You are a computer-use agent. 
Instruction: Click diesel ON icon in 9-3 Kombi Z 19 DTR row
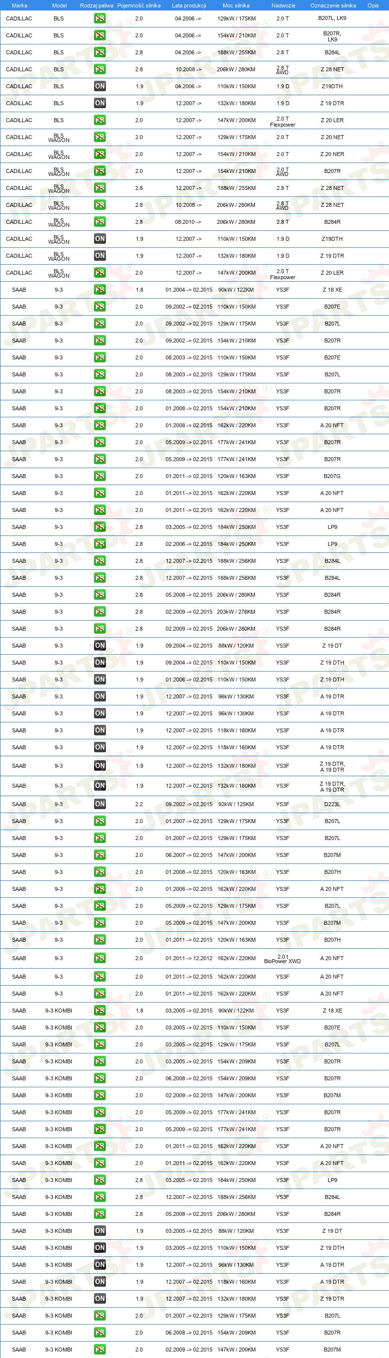click(100, 1299)
